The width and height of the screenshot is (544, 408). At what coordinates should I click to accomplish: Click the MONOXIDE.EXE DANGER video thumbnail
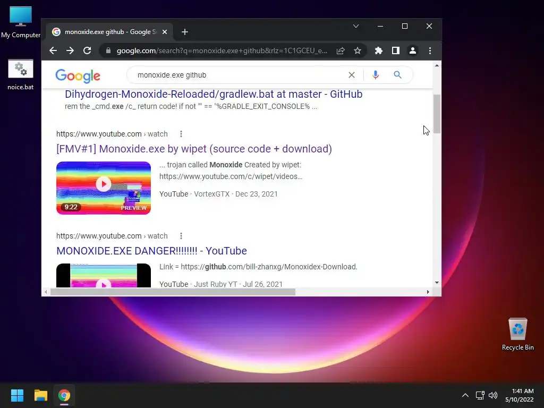point(104,276)
